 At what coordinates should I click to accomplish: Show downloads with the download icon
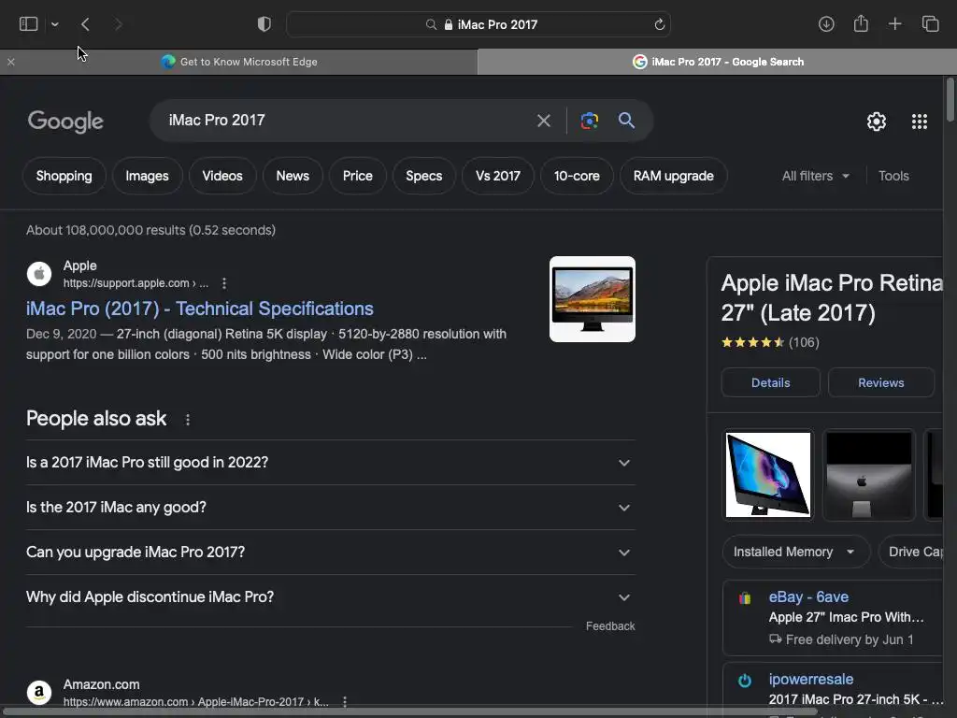(826, 23)
